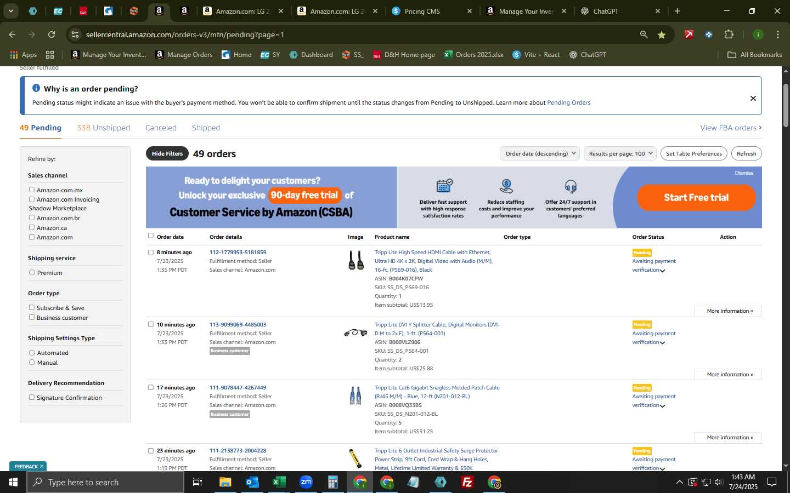Open the new tab plus button

678,11
